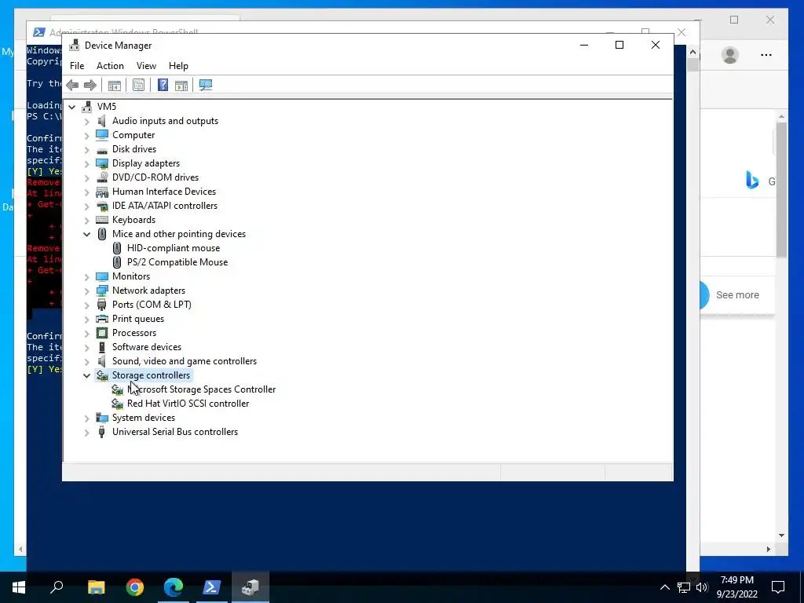Click Show/Hide Console Tree toolbar icon
The image size is (804, 603).
tap(115, 85)
